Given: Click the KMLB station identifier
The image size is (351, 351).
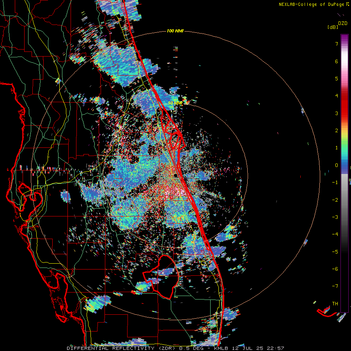Looking at the screenshot, I should 221,348.
